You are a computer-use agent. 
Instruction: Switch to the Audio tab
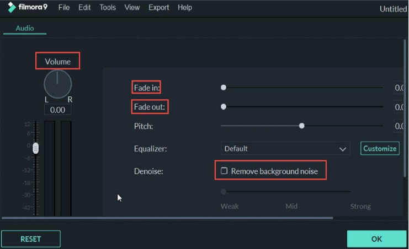pos(25,28)
